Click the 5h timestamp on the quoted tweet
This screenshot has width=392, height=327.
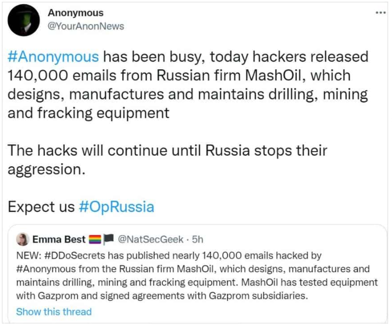click(x=198, y=240)
